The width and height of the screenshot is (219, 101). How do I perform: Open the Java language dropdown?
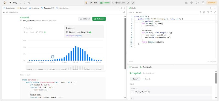tap(131, 12)
